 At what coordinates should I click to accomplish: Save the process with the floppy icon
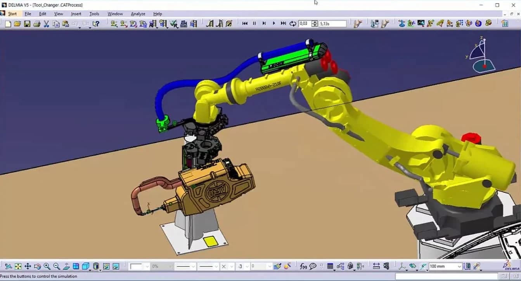click(27, 24)
